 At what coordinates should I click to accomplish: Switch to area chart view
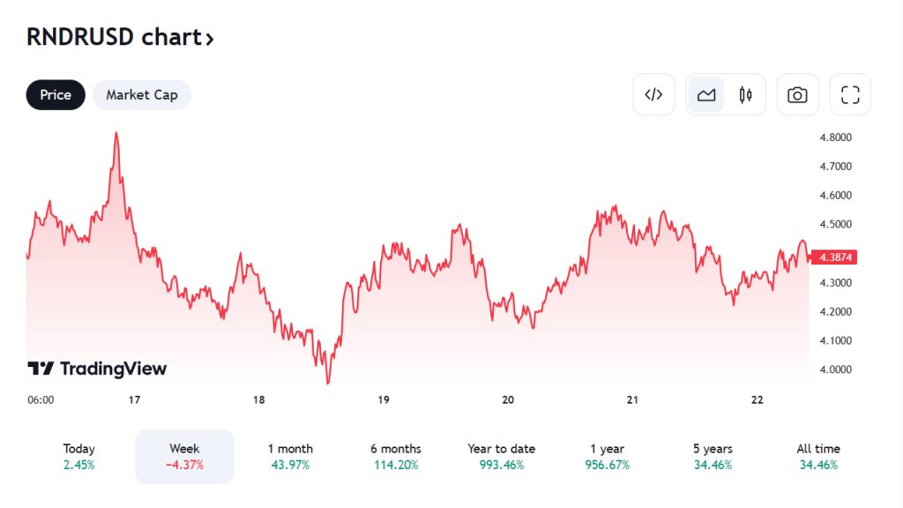705,94
